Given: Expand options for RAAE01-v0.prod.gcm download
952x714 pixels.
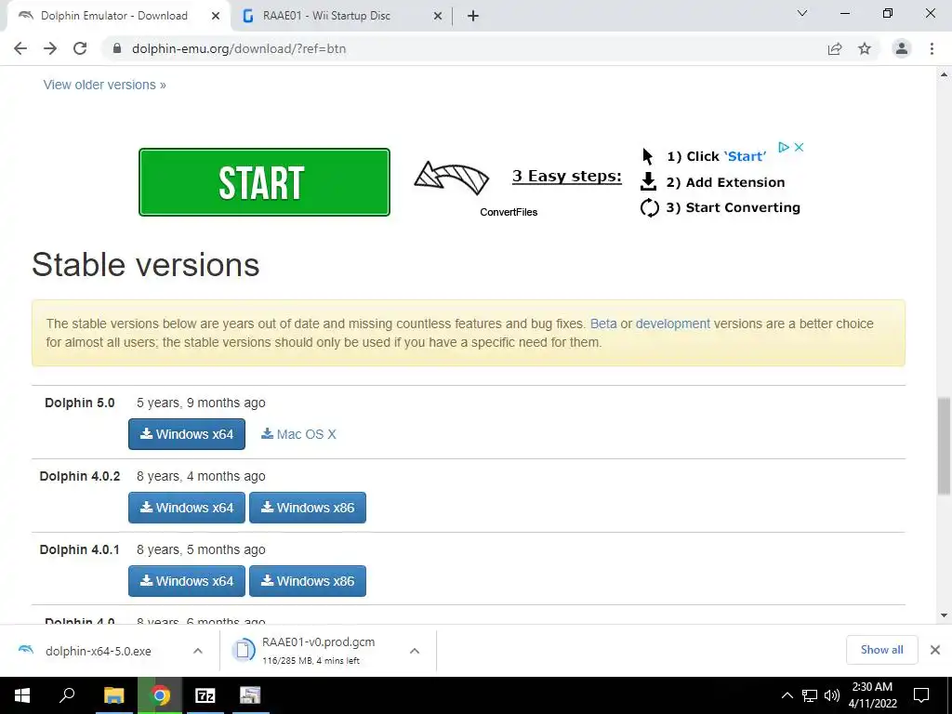Looking at the screenshot, I should pyautogui.click(x=415, y=651).
